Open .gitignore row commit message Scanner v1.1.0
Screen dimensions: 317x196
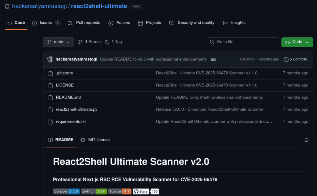pos(206,73)
